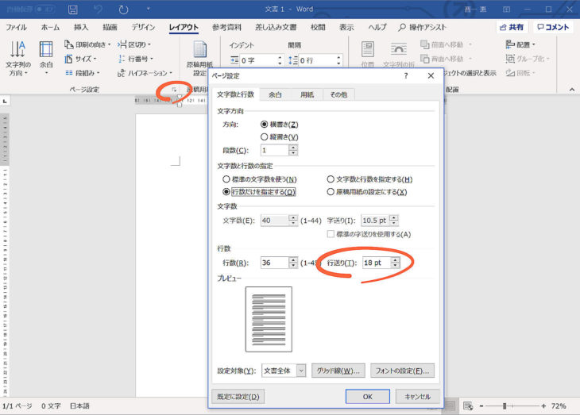The height and width of the screenshot is (415, 580).
Task: Select 標準の文字数を使う radio option
Action: (x=226, y=180)
